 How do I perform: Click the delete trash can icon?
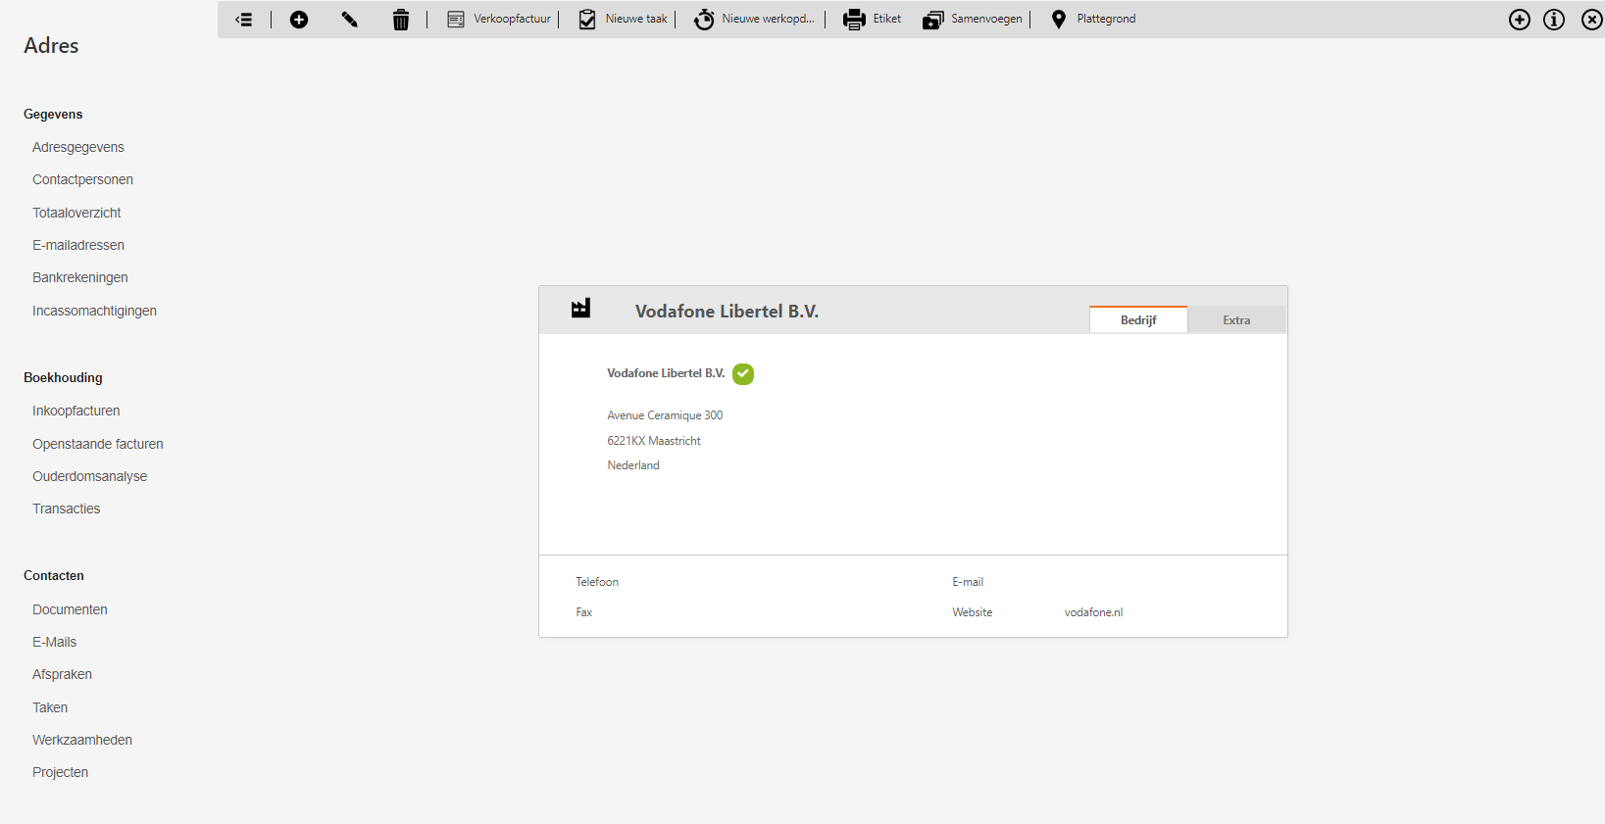coord(401,20)
